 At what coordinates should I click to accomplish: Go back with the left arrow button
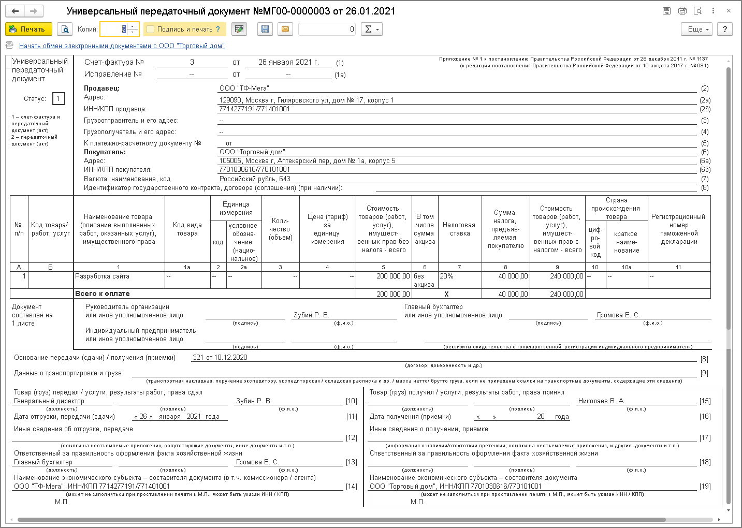point(15,11)
